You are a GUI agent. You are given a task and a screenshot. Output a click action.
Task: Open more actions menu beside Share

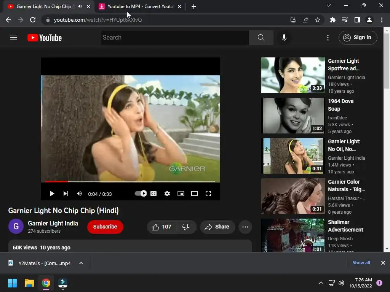(x=245, y=227)
